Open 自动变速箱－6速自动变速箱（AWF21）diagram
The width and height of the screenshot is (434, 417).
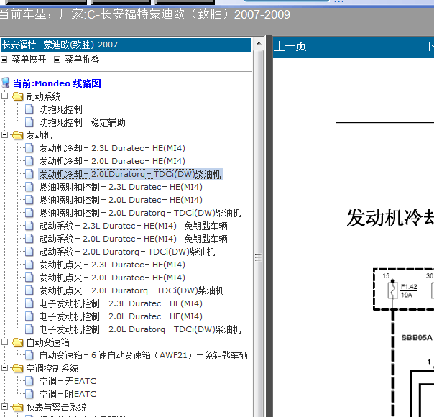coord(143,355)
